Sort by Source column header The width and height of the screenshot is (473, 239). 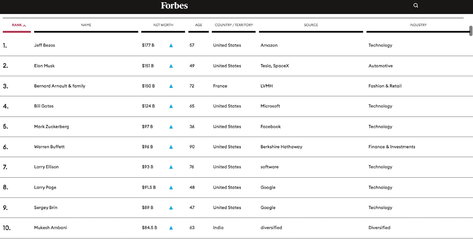[x=311, y=25]
